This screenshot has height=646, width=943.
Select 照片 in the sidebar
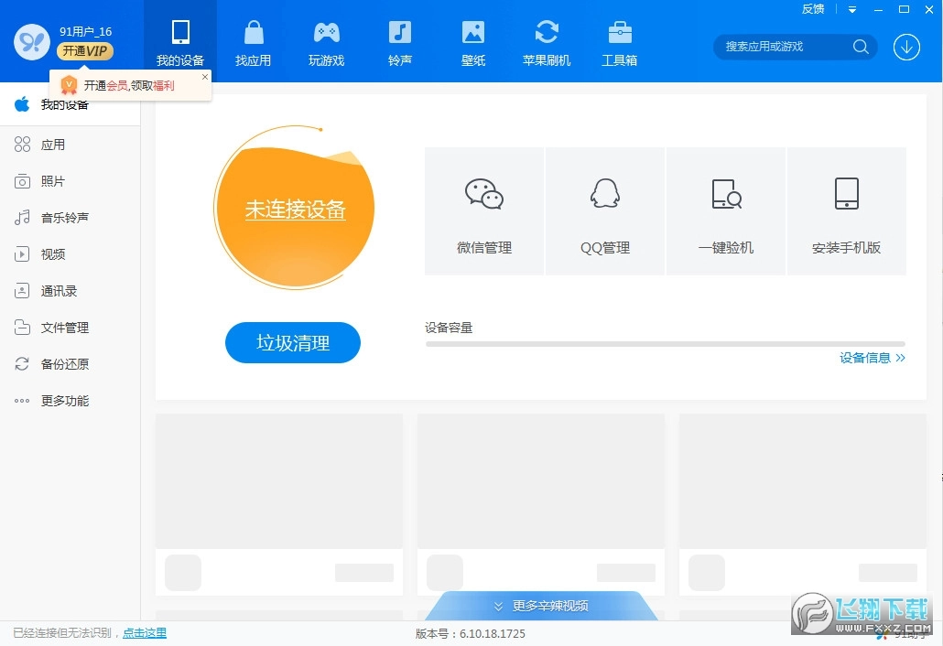tap(53, 181)
